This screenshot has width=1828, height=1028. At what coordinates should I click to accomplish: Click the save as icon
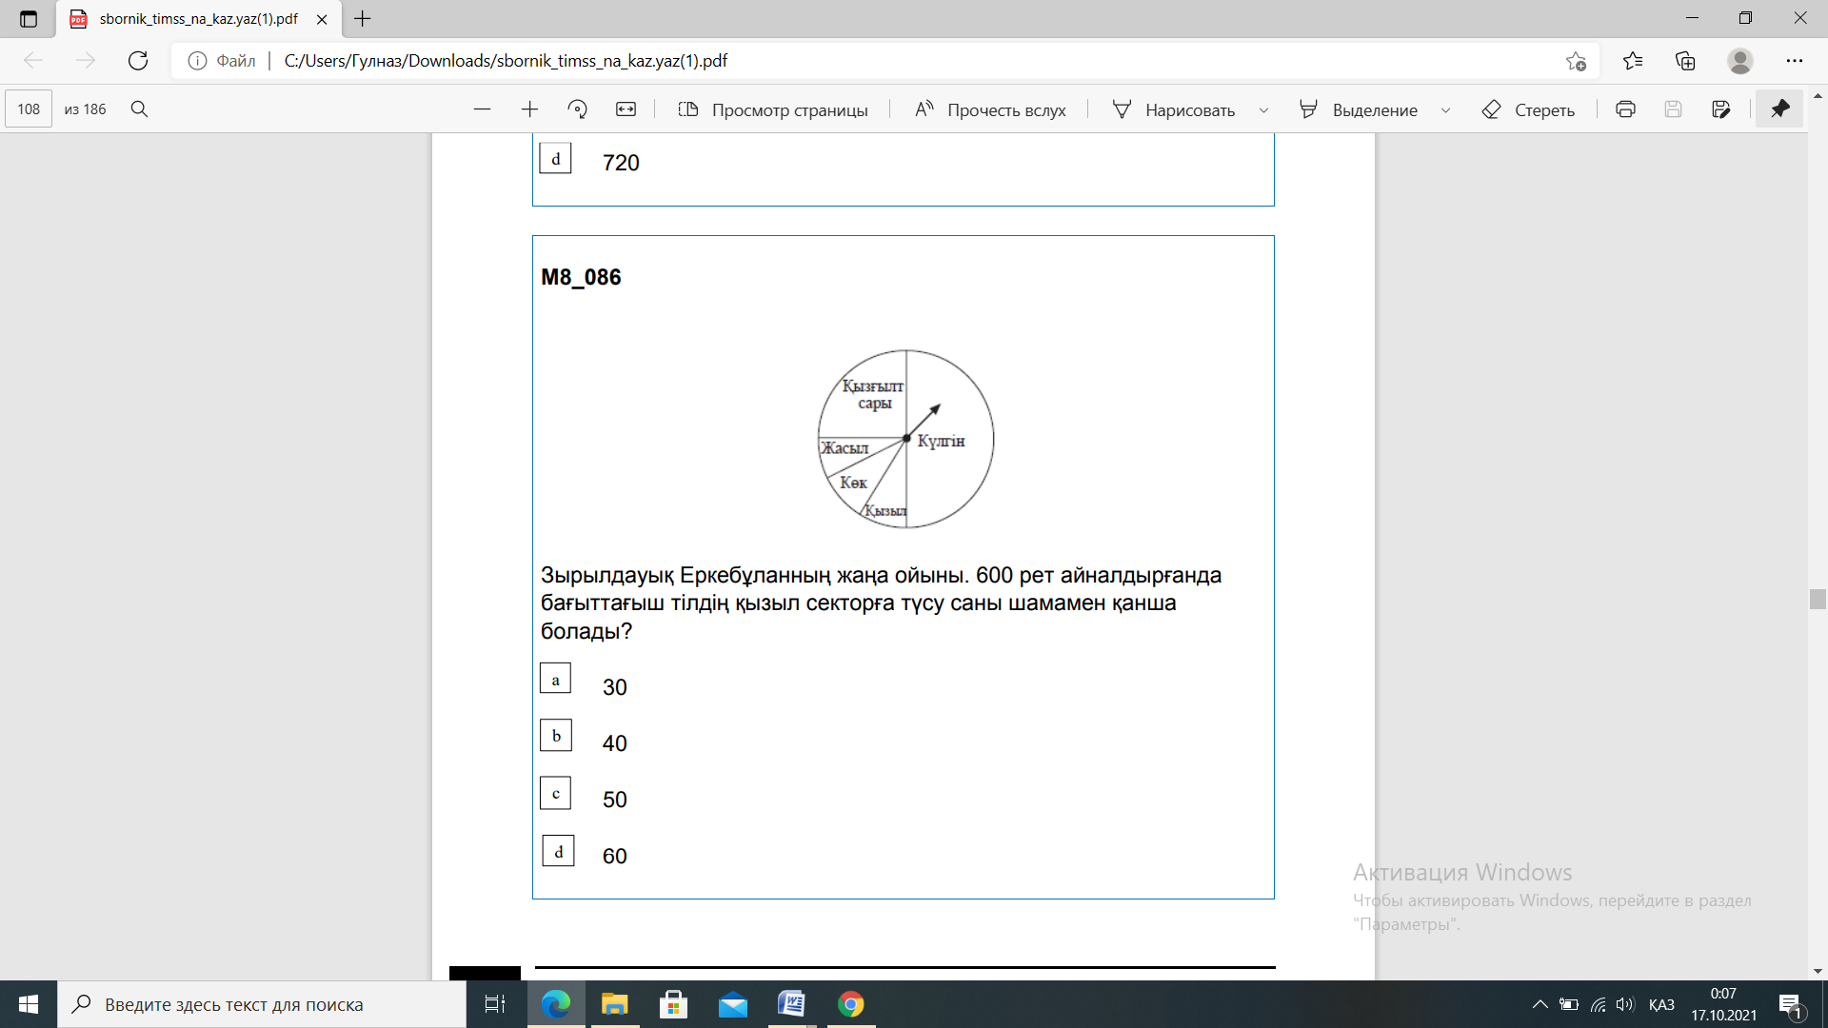[1720, 109]
